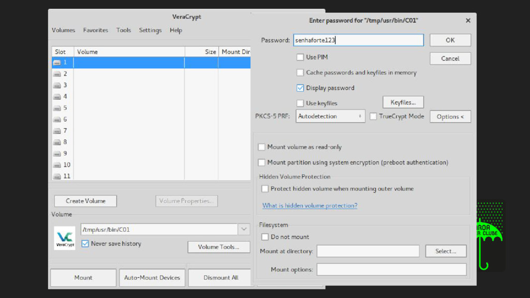Open the Settings menu
This screenshot has width=530, height=298.
pyautogui.click(x=151, y=30)
